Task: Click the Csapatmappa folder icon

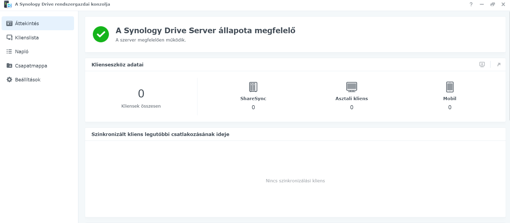Action: tap(9, 66)
